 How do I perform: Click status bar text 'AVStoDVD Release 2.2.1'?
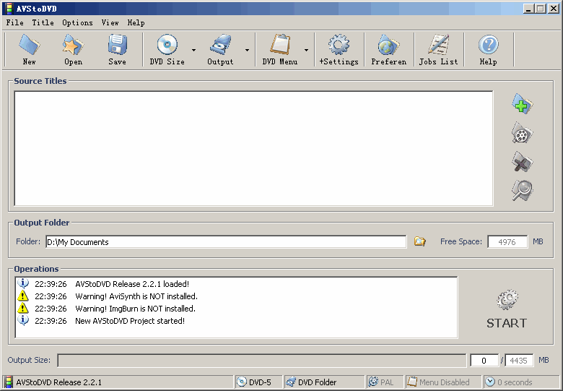(x=59, y=382)
